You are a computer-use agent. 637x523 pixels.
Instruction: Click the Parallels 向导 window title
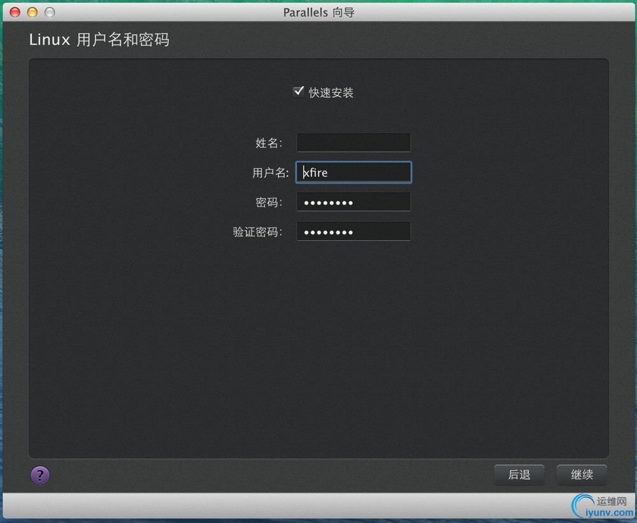(319, 13)
